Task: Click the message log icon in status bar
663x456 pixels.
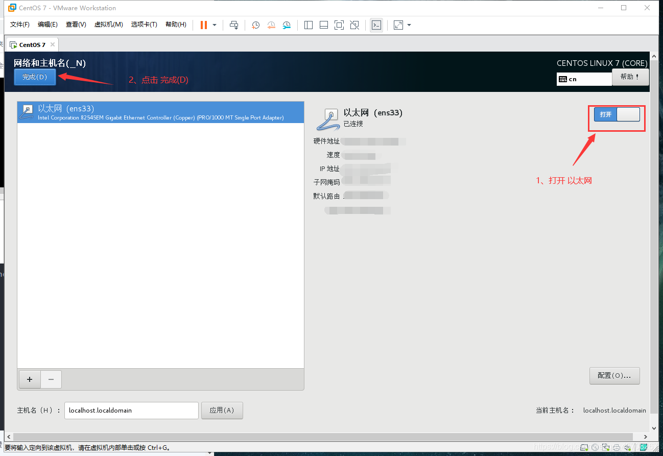Action: 644,447
